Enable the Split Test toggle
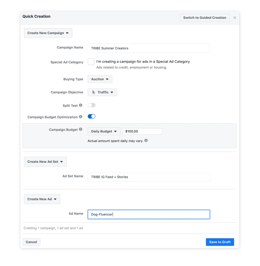 pos(92,105)
